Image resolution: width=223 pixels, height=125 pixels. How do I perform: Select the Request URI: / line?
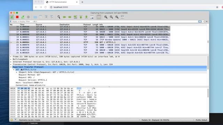click(x=26, y=77)
